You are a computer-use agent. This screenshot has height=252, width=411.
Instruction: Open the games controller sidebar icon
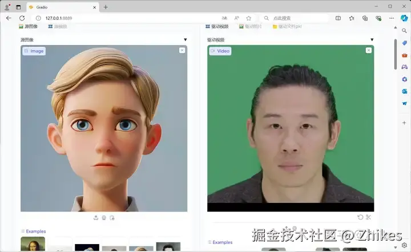point(405,67)
